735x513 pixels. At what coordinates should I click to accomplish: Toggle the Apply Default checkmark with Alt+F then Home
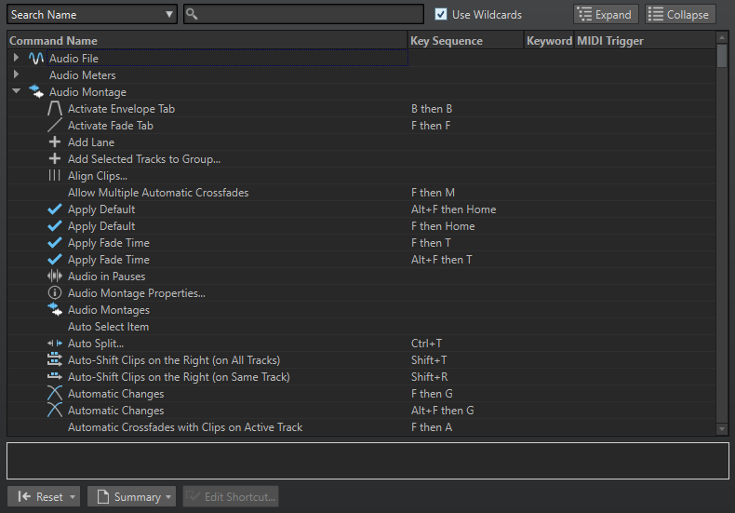pyautogui.click(x=55, y=209)
